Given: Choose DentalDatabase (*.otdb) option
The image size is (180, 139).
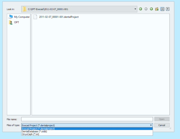Looking at the screenshot, I should [x=87, y=131].
